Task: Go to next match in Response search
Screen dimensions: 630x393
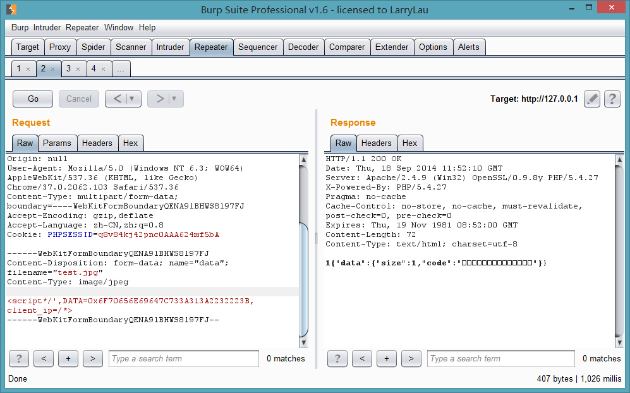Action: click(x=411, y=358)
